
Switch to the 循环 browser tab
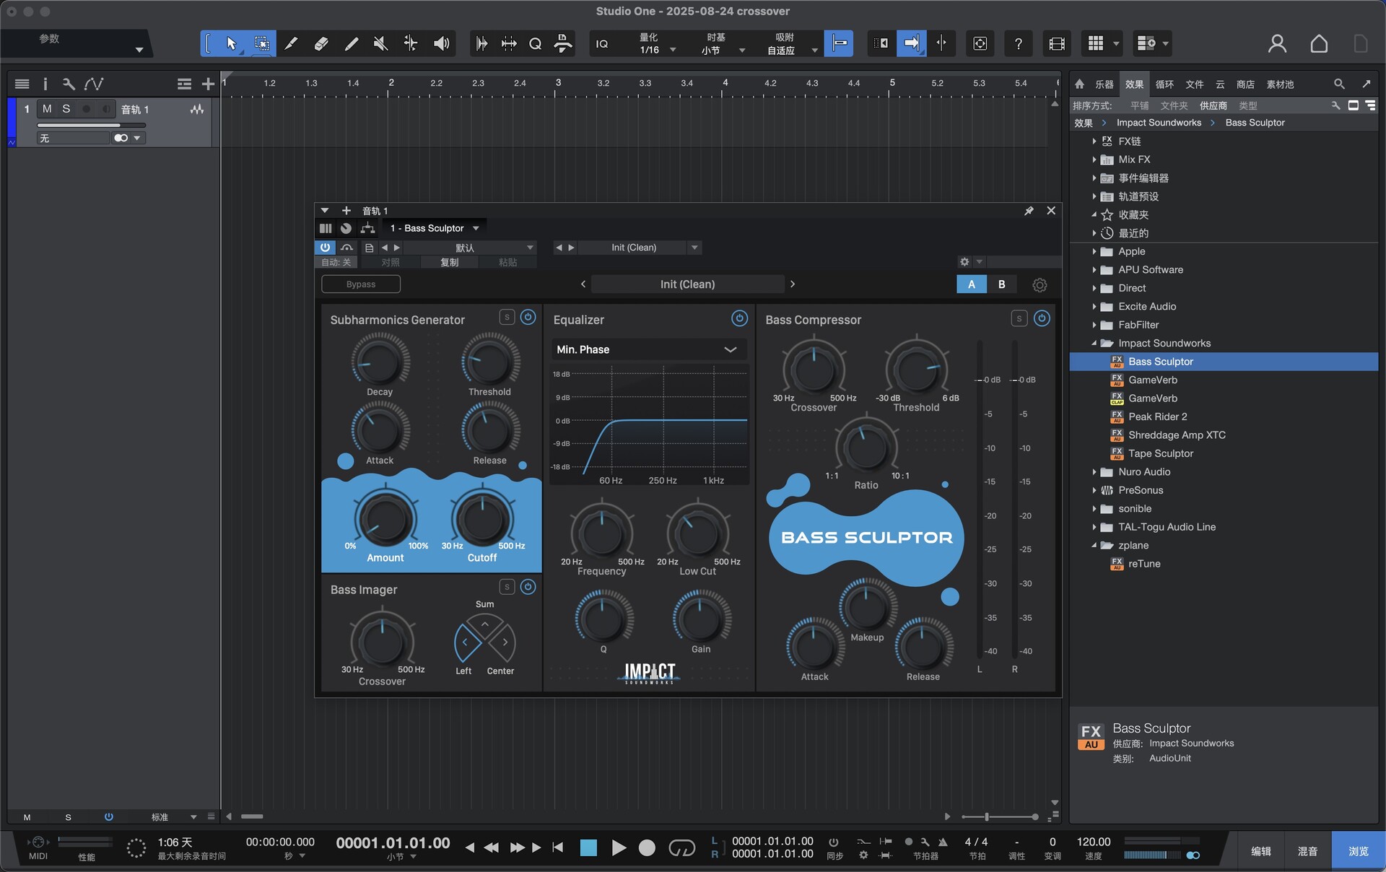tap(1164, 84)
